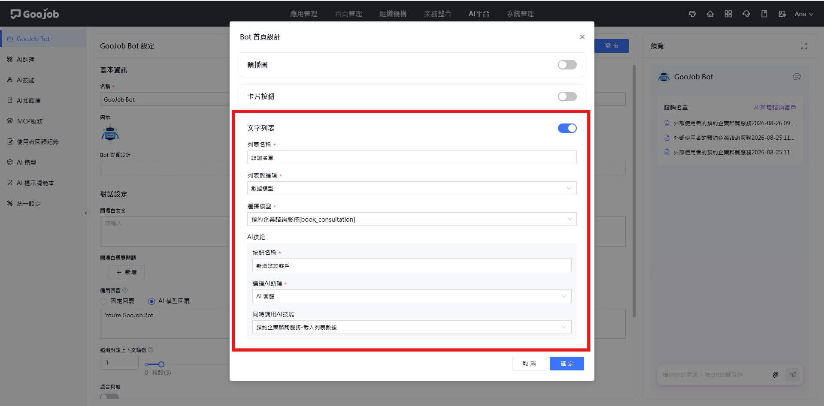Click the AI技能 sidebar icon

coord(10,80)
